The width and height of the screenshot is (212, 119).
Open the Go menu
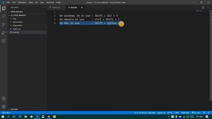(x=36, y=2)
